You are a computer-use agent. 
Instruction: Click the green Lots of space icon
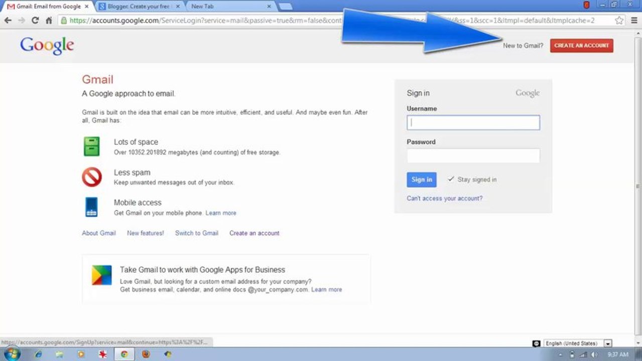pos(91,146)
